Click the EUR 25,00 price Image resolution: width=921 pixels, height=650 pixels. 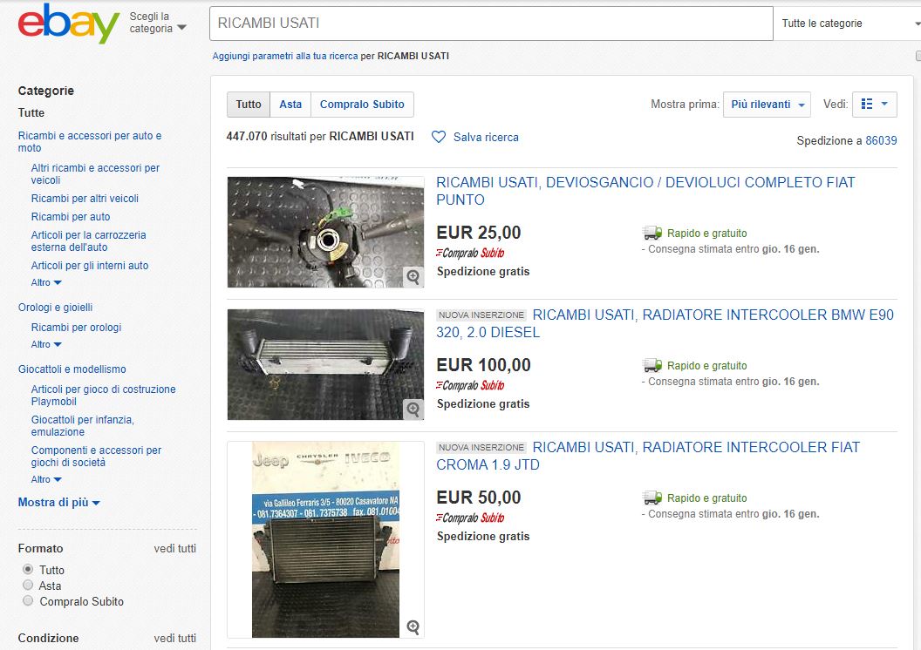tap(479, 233)
